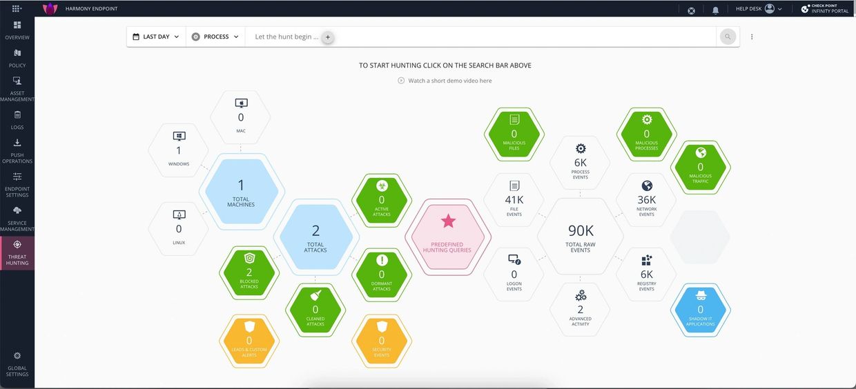This screenshot has height=389, width=856.
Task: Open Leads & Custom Alerts hexagon
Action: (x=249, y=341)
